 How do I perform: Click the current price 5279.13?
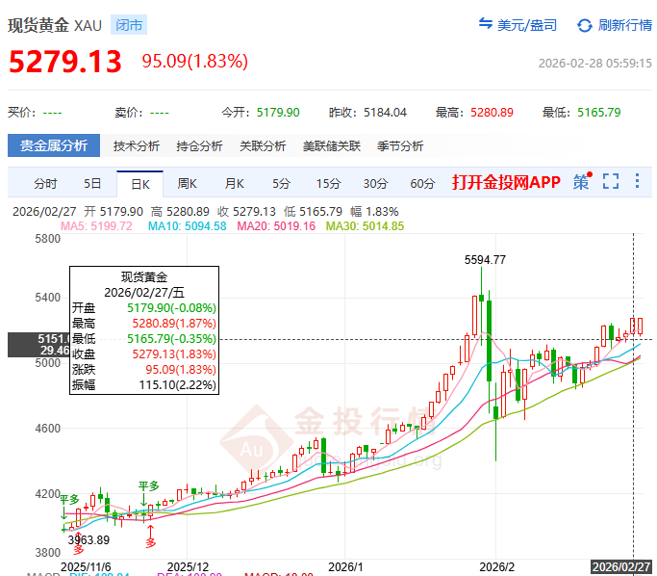point(65,62)
